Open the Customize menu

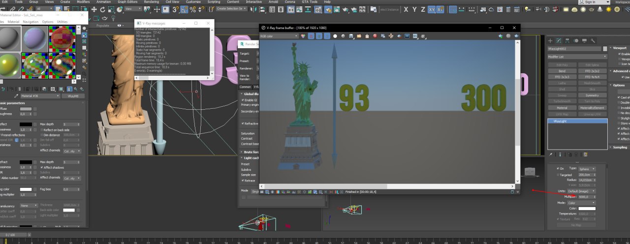point(193,2)
